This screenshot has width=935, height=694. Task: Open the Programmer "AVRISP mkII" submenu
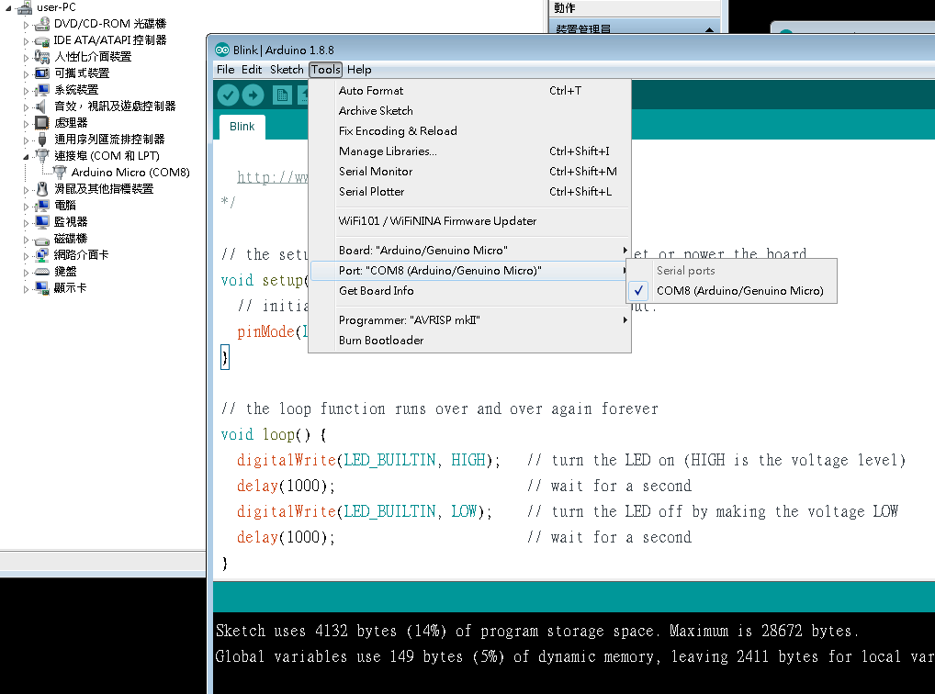(x=470, y=320)
